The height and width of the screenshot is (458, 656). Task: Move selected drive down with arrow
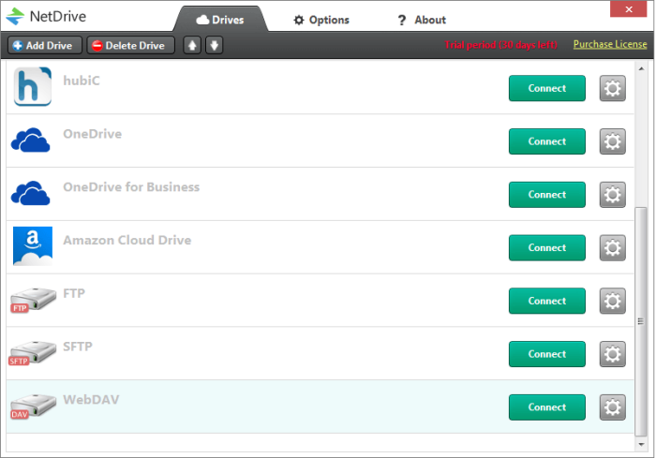[x=215, y=45]
